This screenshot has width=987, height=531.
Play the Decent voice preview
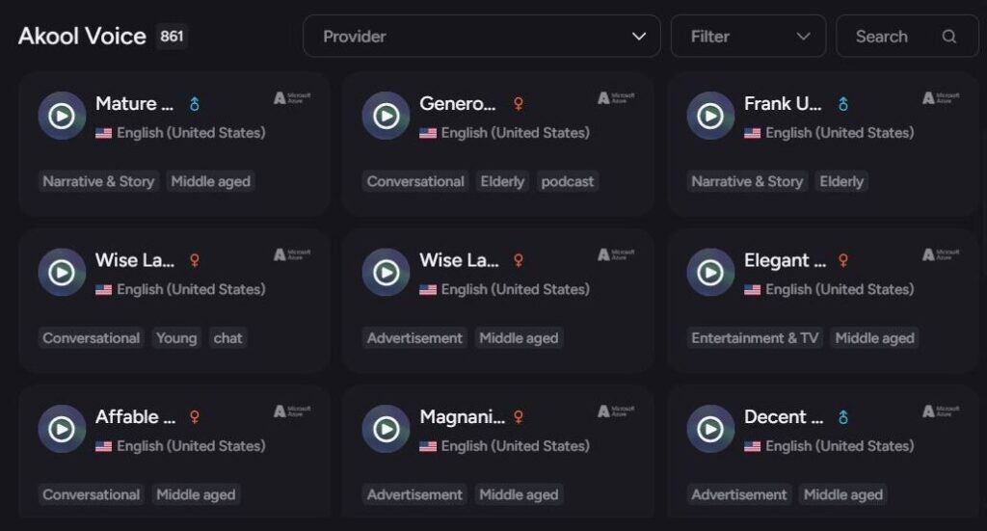pos(710,429)
